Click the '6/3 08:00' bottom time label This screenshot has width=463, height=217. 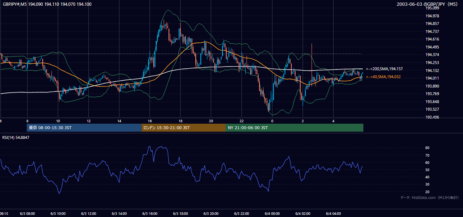27,214
